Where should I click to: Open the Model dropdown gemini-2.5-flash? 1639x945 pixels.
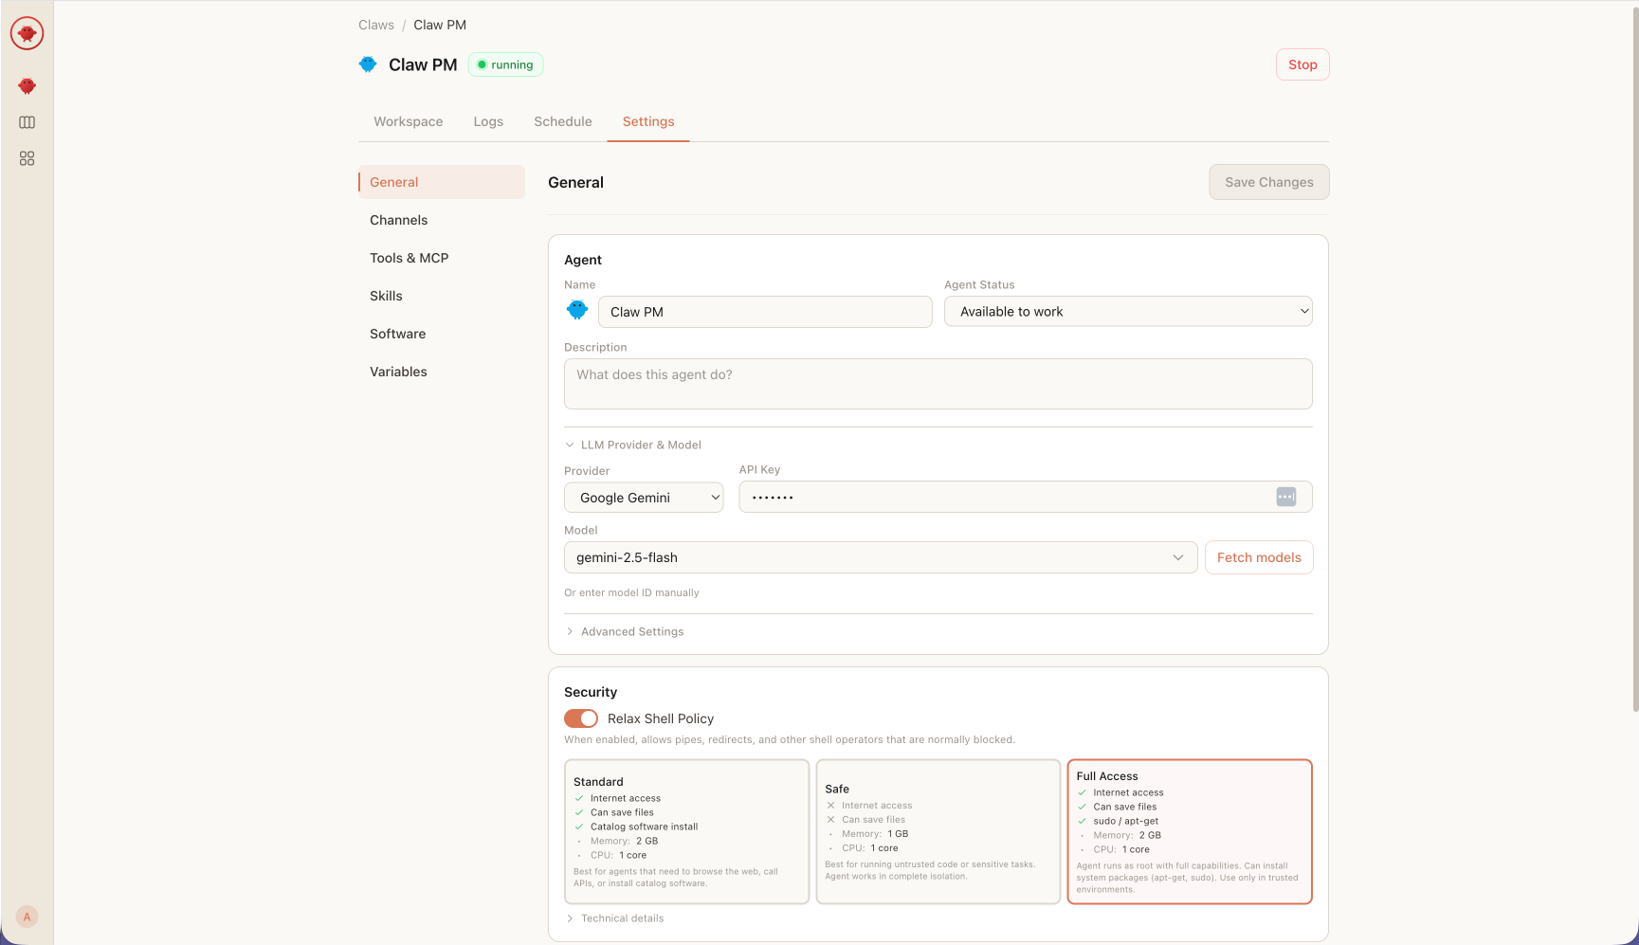(x=881, y=557)
